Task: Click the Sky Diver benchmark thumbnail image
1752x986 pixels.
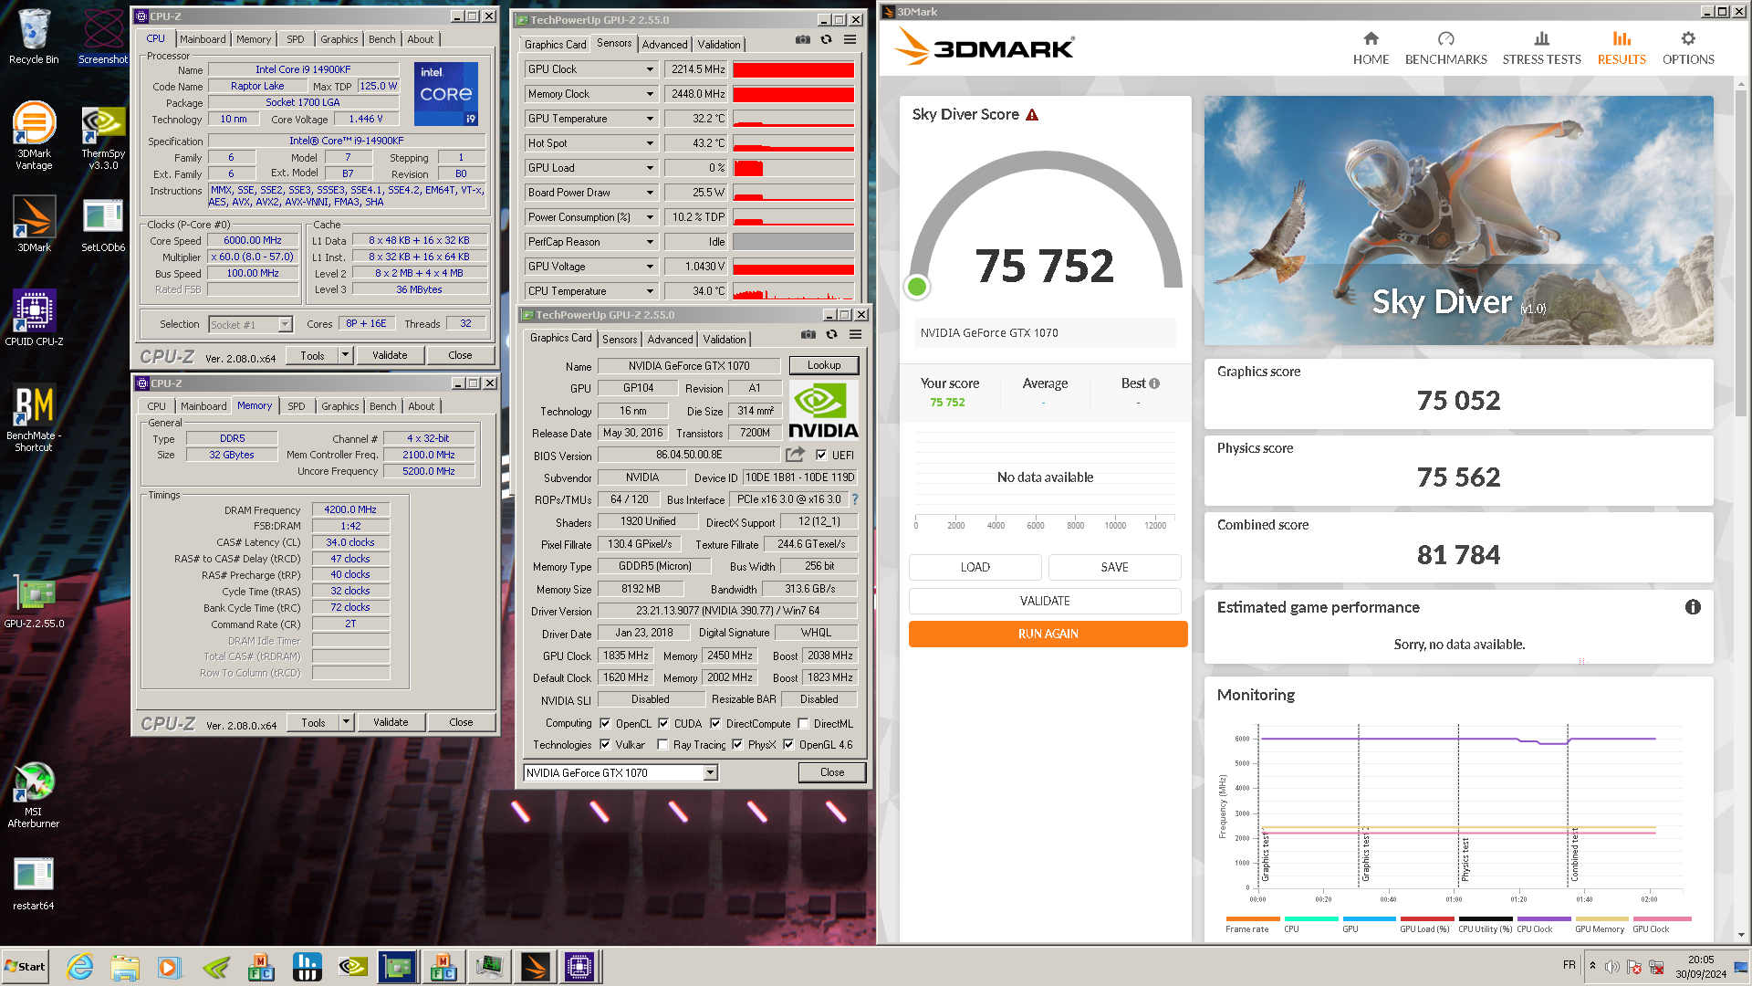Action: coord(1458,221)
